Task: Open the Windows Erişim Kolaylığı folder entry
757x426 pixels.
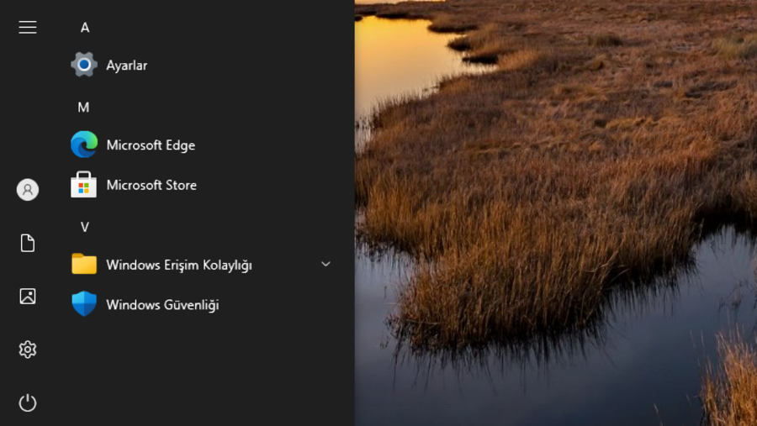Action: [x=179, y=265]
